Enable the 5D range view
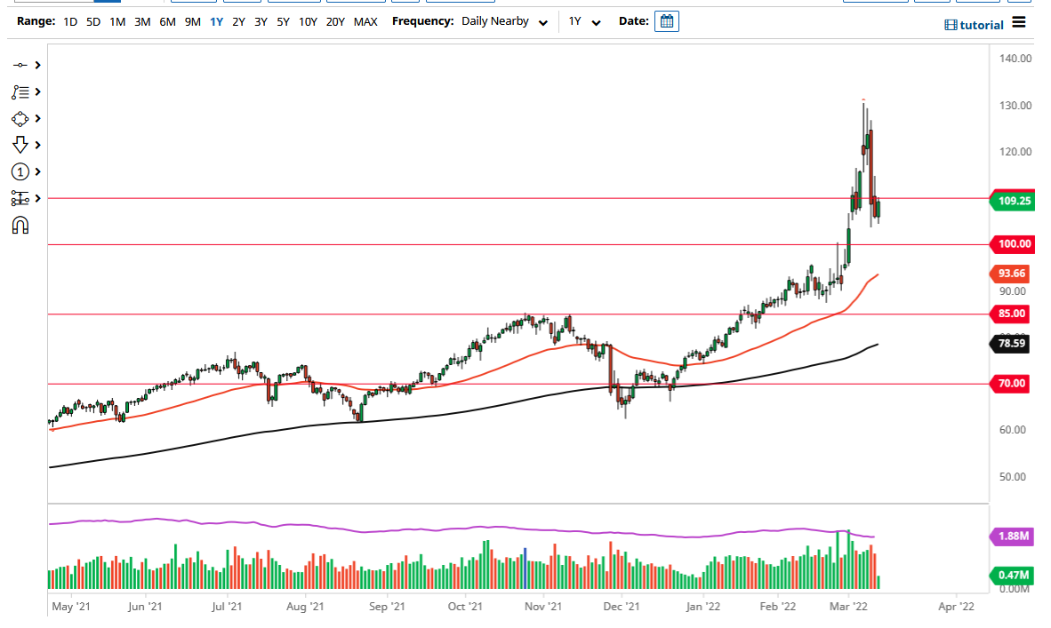 (92, 21)
